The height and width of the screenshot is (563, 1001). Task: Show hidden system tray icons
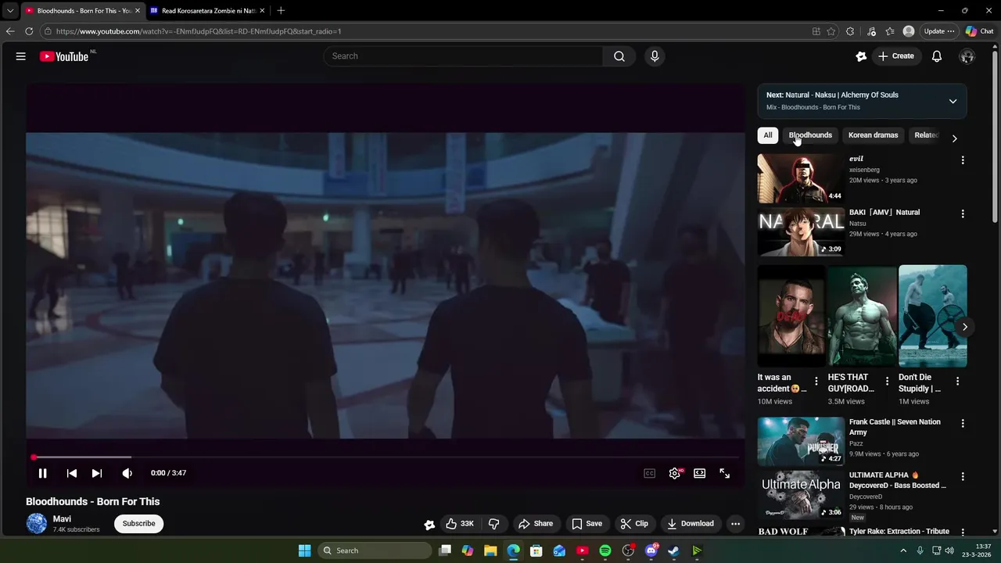[x=903, y=550]
